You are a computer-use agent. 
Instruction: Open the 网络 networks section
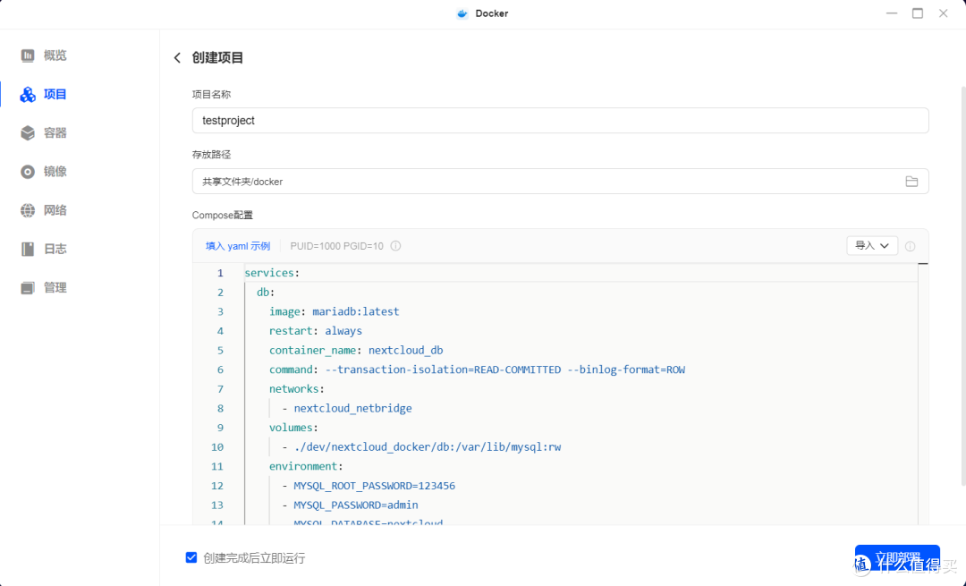pos(55,211)
